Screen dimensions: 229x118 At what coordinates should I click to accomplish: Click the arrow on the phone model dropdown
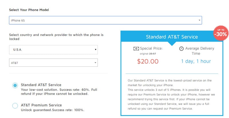199,20
